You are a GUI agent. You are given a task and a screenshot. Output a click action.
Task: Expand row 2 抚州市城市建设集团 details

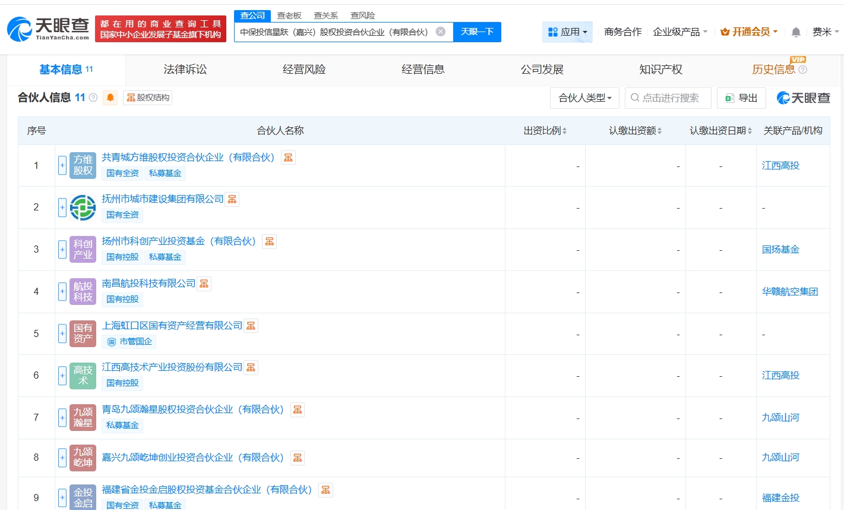coord(62,207)
